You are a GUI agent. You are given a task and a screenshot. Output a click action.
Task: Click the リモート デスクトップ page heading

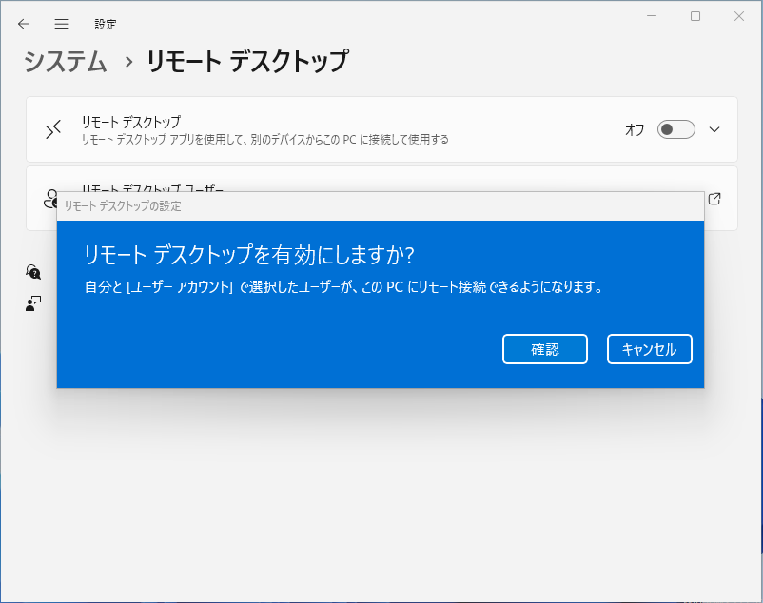247,62
